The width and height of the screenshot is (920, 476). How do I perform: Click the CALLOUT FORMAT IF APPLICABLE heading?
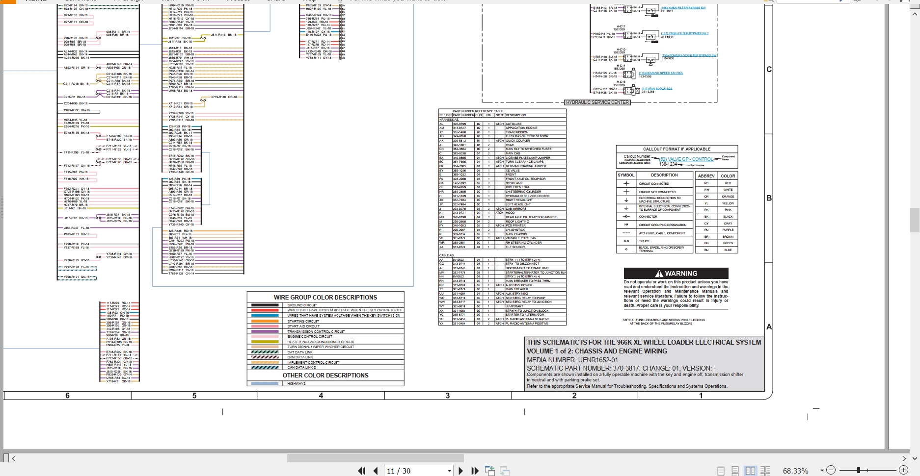(677, 149)
